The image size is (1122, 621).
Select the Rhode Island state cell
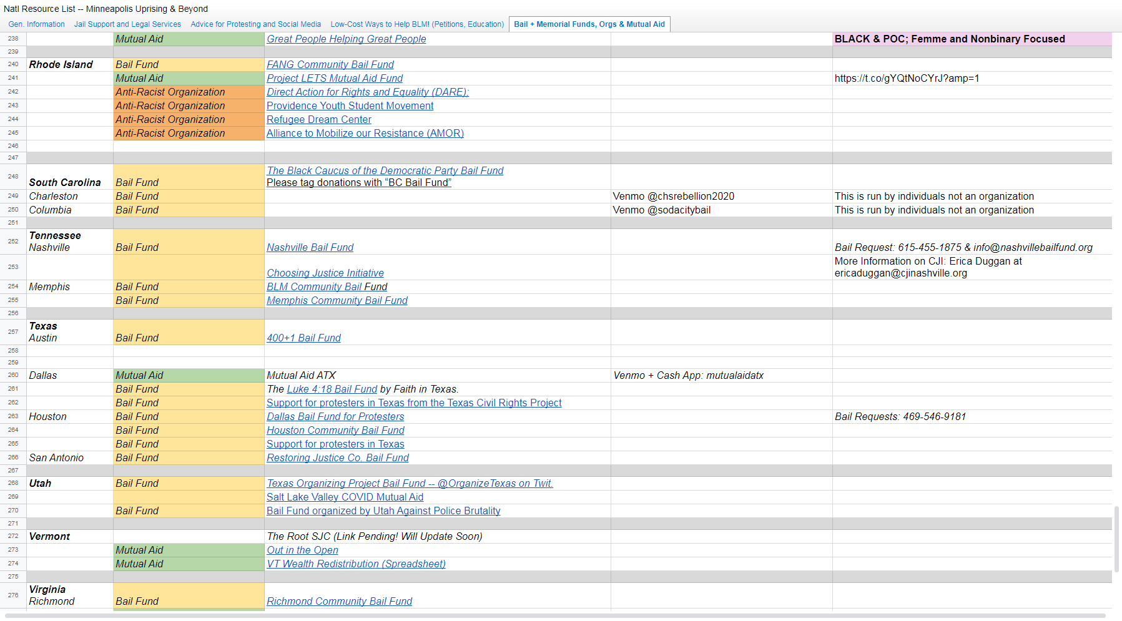[70, 64]
